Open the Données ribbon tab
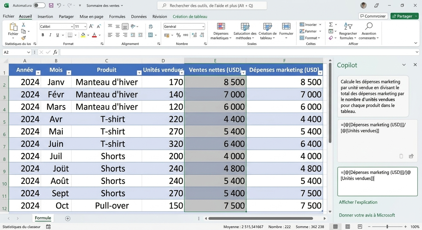The width and height of the screenshot is (422, 230). pyautogui.click(x=139, y=16)
